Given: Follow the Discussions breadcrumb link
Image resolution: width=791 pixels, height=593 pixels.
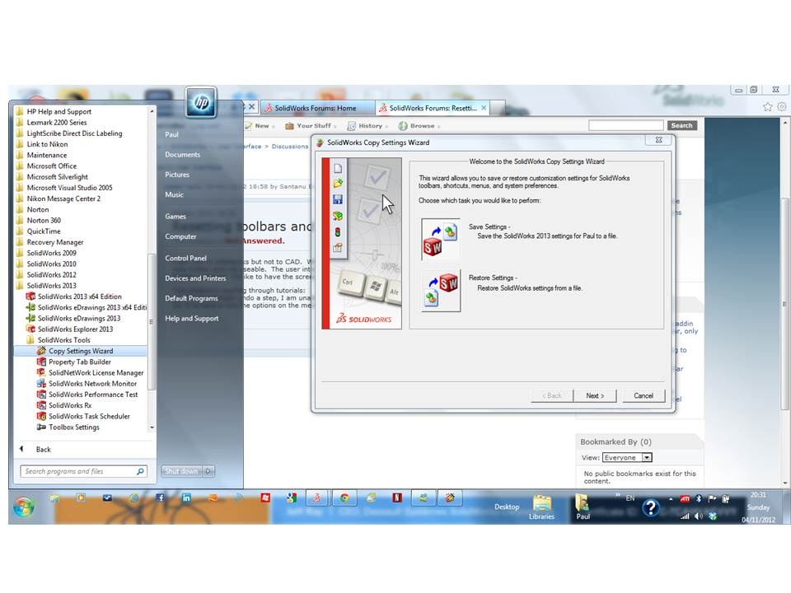Looking at the screenshot, I should pos(289,147).
